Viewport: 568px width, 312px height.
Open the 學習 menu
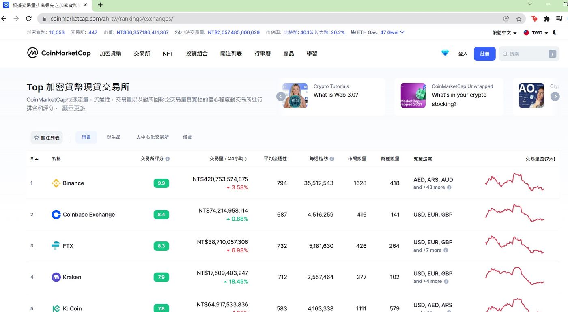[x=312, y=54]
